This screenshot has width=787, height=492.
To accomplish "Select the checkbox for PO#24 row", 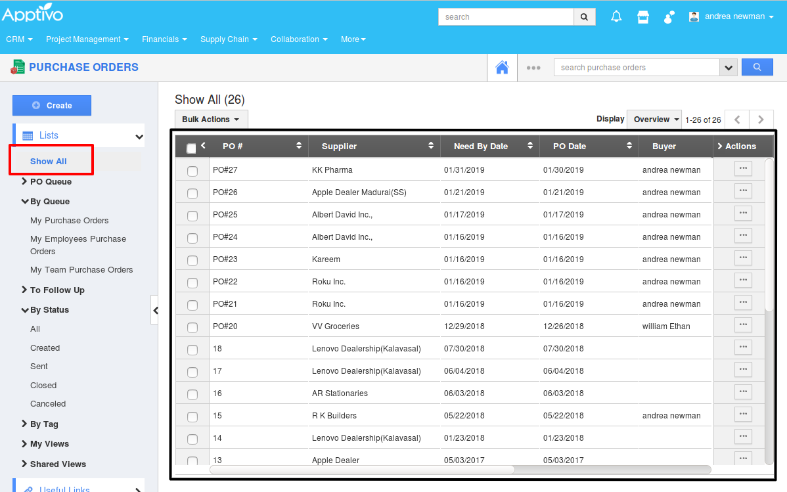I will (192, 238).
